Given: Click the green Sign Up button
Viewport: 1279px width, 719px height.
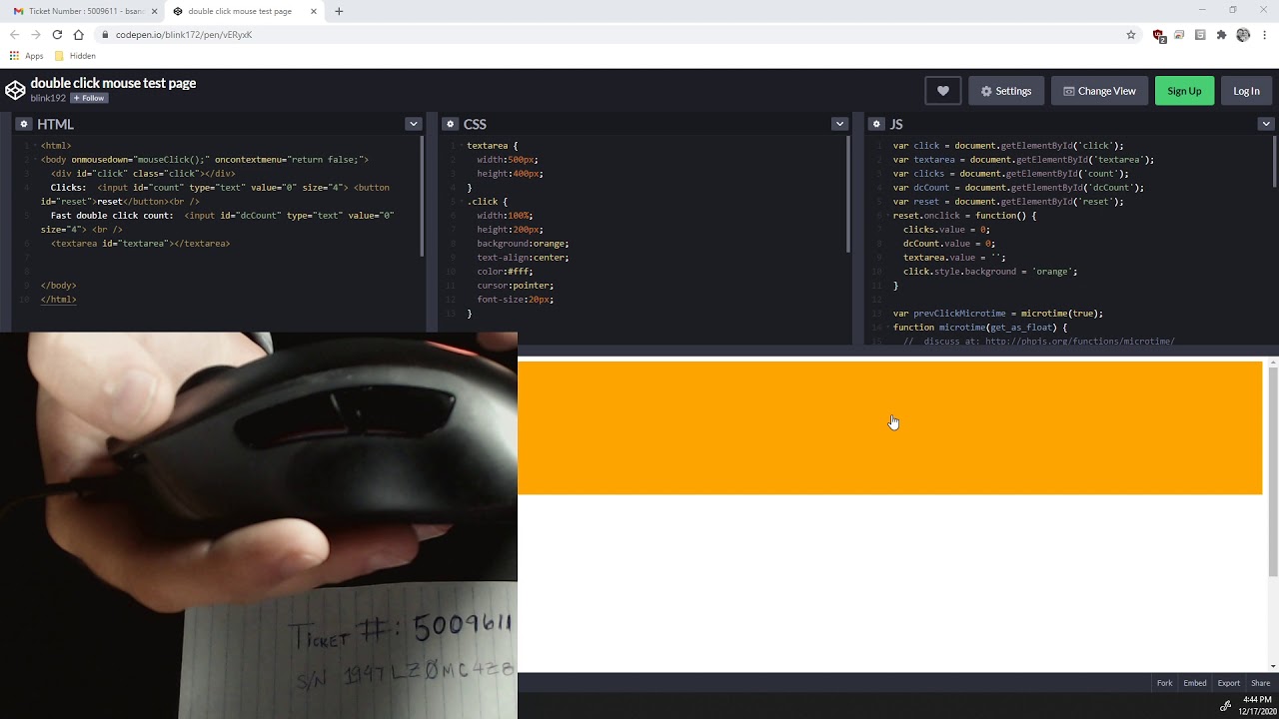Looking at the screenshot, I should click(1184, 91).
